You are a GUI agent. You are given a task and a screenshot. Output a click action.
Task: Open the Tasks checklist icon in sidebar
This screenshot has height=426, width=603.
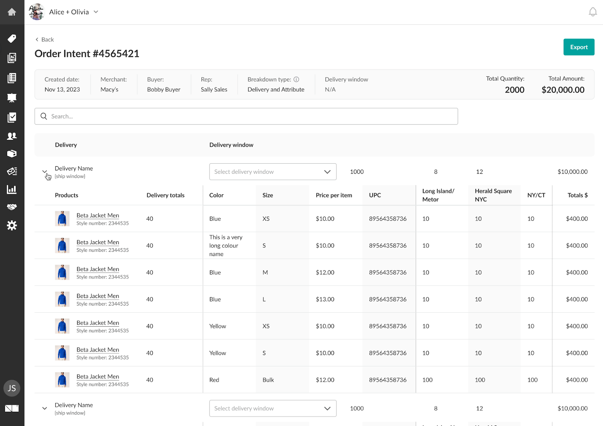(x=12, y=117)
